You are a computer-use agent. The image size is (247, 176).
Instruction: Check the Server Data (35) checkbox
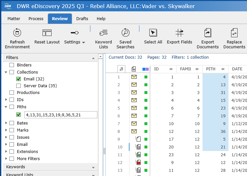tap(19, 86)
